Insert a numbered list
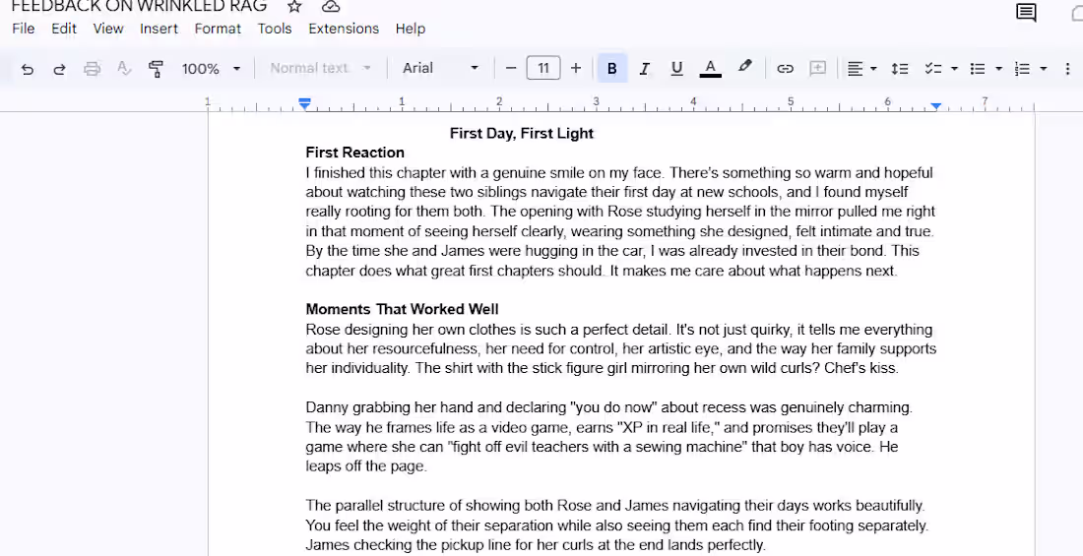1083x556 pixels. click(x=1022, y=68)
